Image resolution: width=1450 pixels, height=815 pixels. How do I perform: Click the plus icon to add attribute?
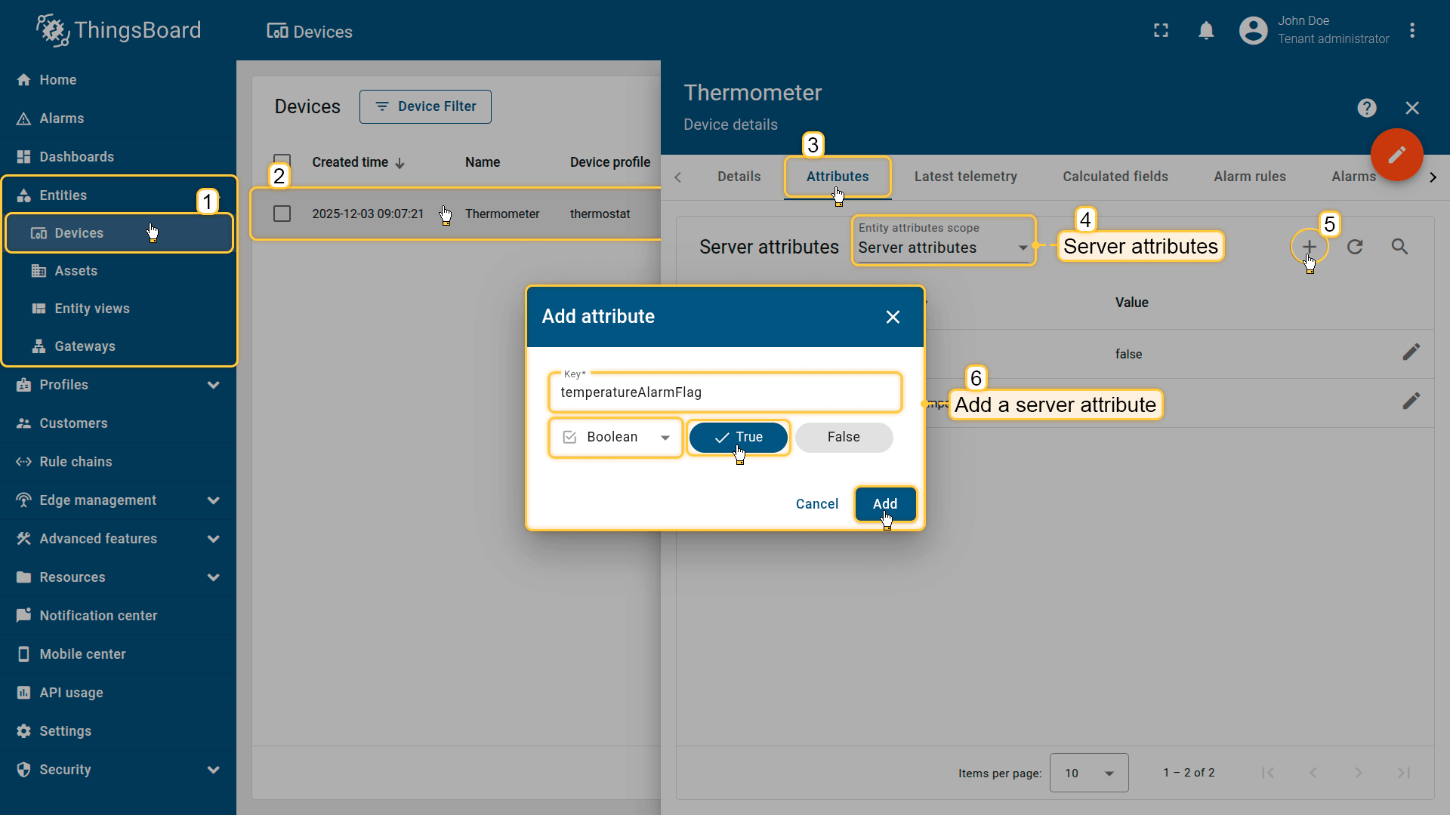pos(1309,247)
